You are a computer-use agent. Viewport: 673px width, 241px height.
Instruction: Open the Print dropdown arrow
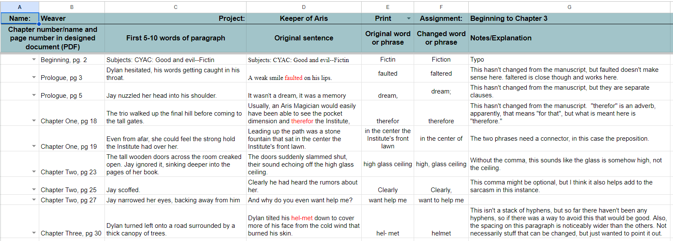[x=409, y=19]
